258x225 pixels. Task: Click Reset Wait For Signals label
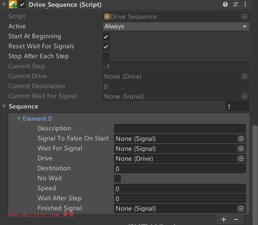41,46
